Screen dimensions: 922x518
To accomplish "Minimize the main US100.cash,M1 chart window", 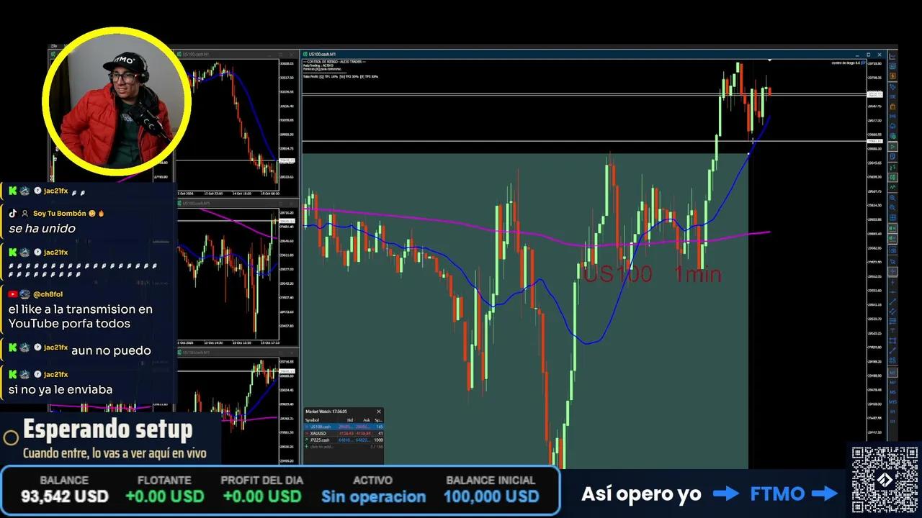I will pos(858,54).
